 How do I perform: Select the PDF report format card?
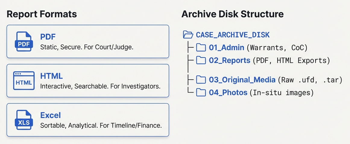pyautogui.click(x=87, y=41)
